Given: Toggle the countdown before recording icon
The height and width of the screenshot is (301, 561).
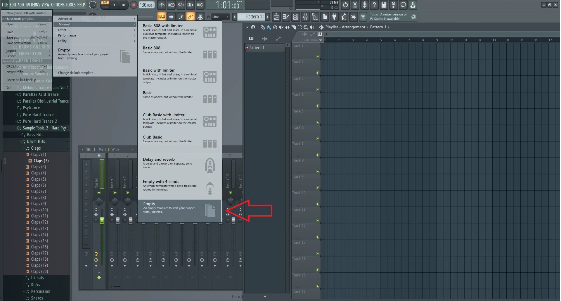Looking at the screenshot, I should point(181,5).
